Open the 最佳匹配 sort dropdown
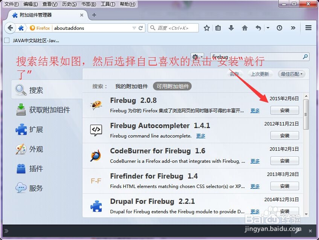Screen dimensions: 319x240 (292, 74)
